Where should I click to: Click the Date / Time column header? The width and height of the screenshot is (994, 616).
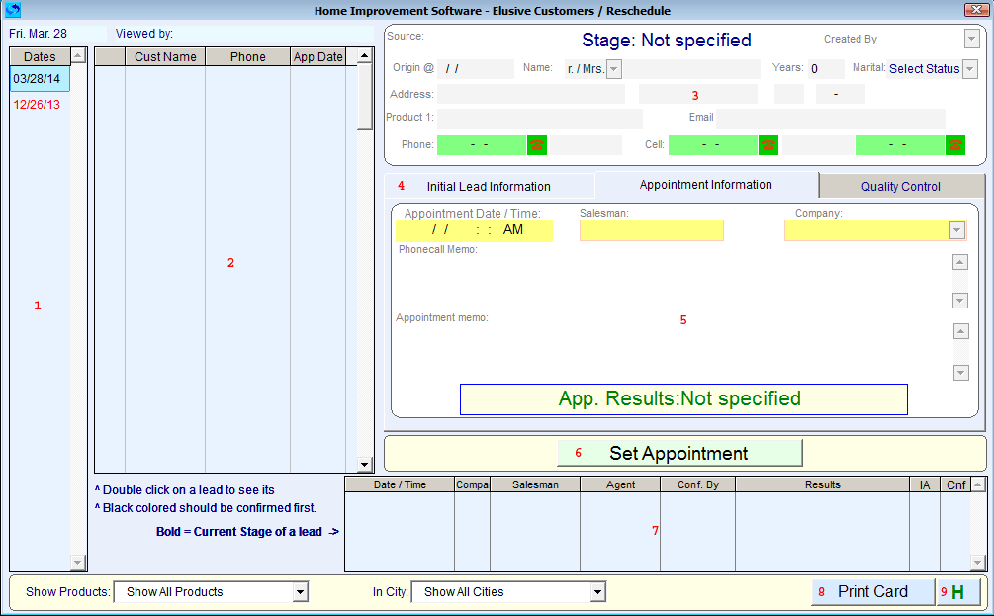pos(400,484)
